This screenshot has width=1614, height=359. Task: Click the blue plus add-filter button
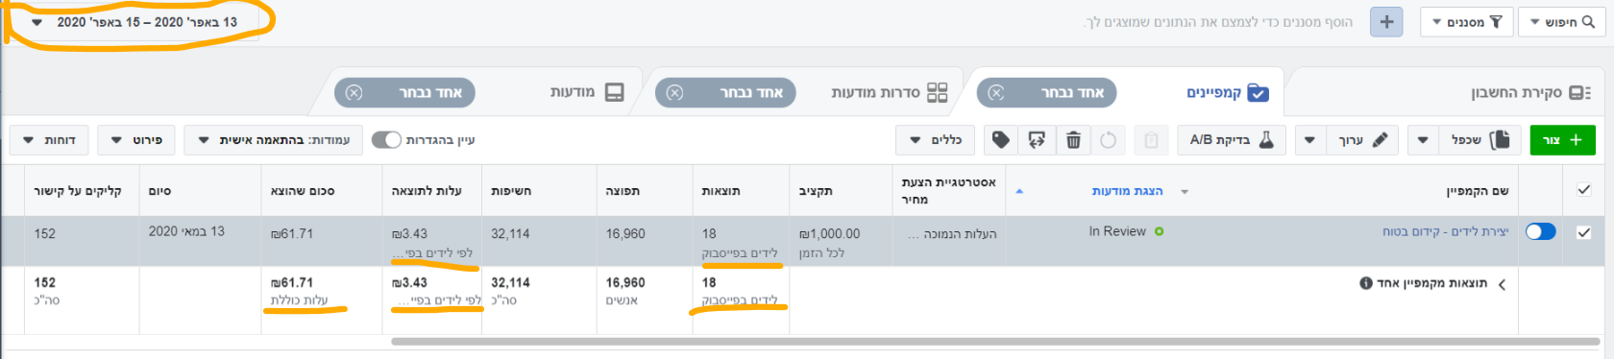(x=1386, y=22)
